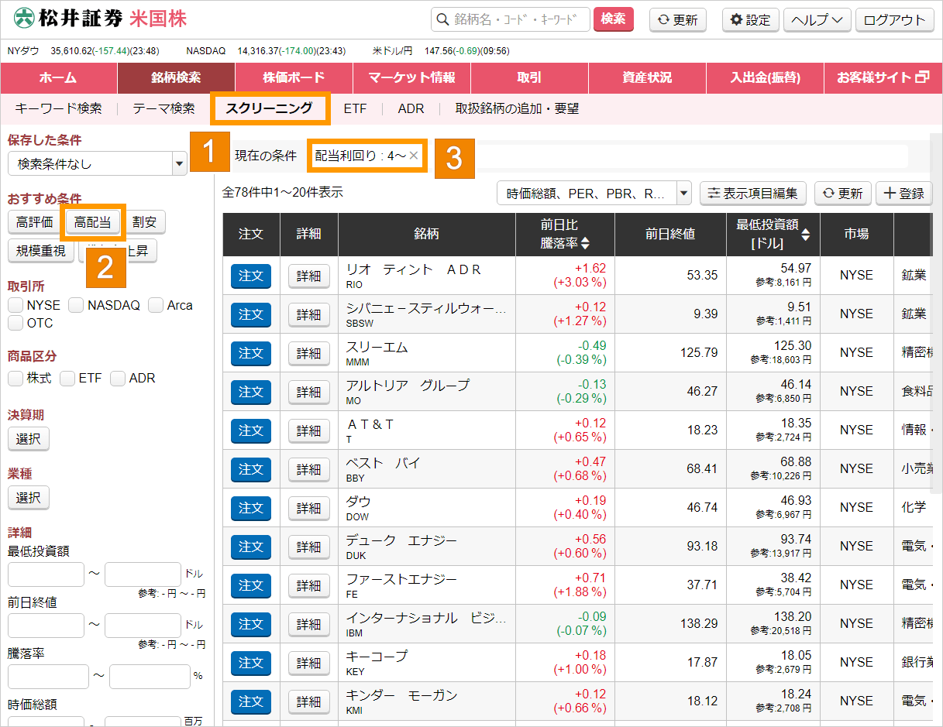Remove the 配当利回り condition with its × icon
Screen dimensions: 943x727
[414, 156]
